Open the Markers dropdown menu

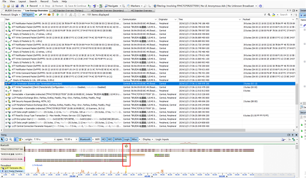[135, 6]
